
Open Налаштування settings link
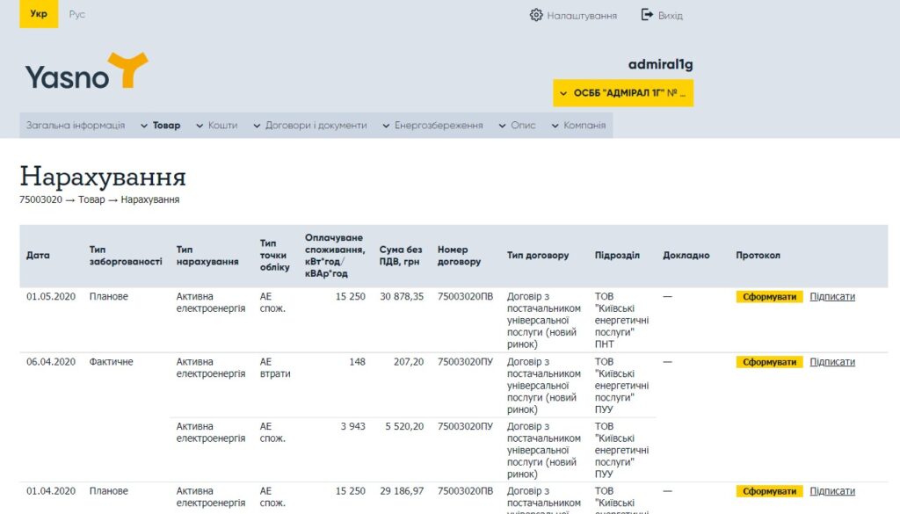tap(582, 16)
